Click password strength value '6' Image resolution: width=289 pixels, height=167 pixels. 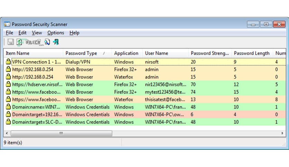click(x=192, y=115)
